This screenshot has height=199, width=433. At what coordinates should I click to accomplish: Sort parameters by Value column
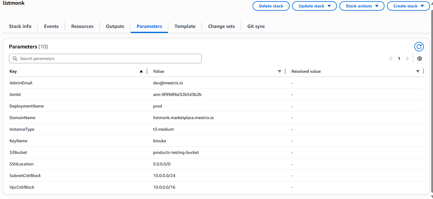(279, 71)
